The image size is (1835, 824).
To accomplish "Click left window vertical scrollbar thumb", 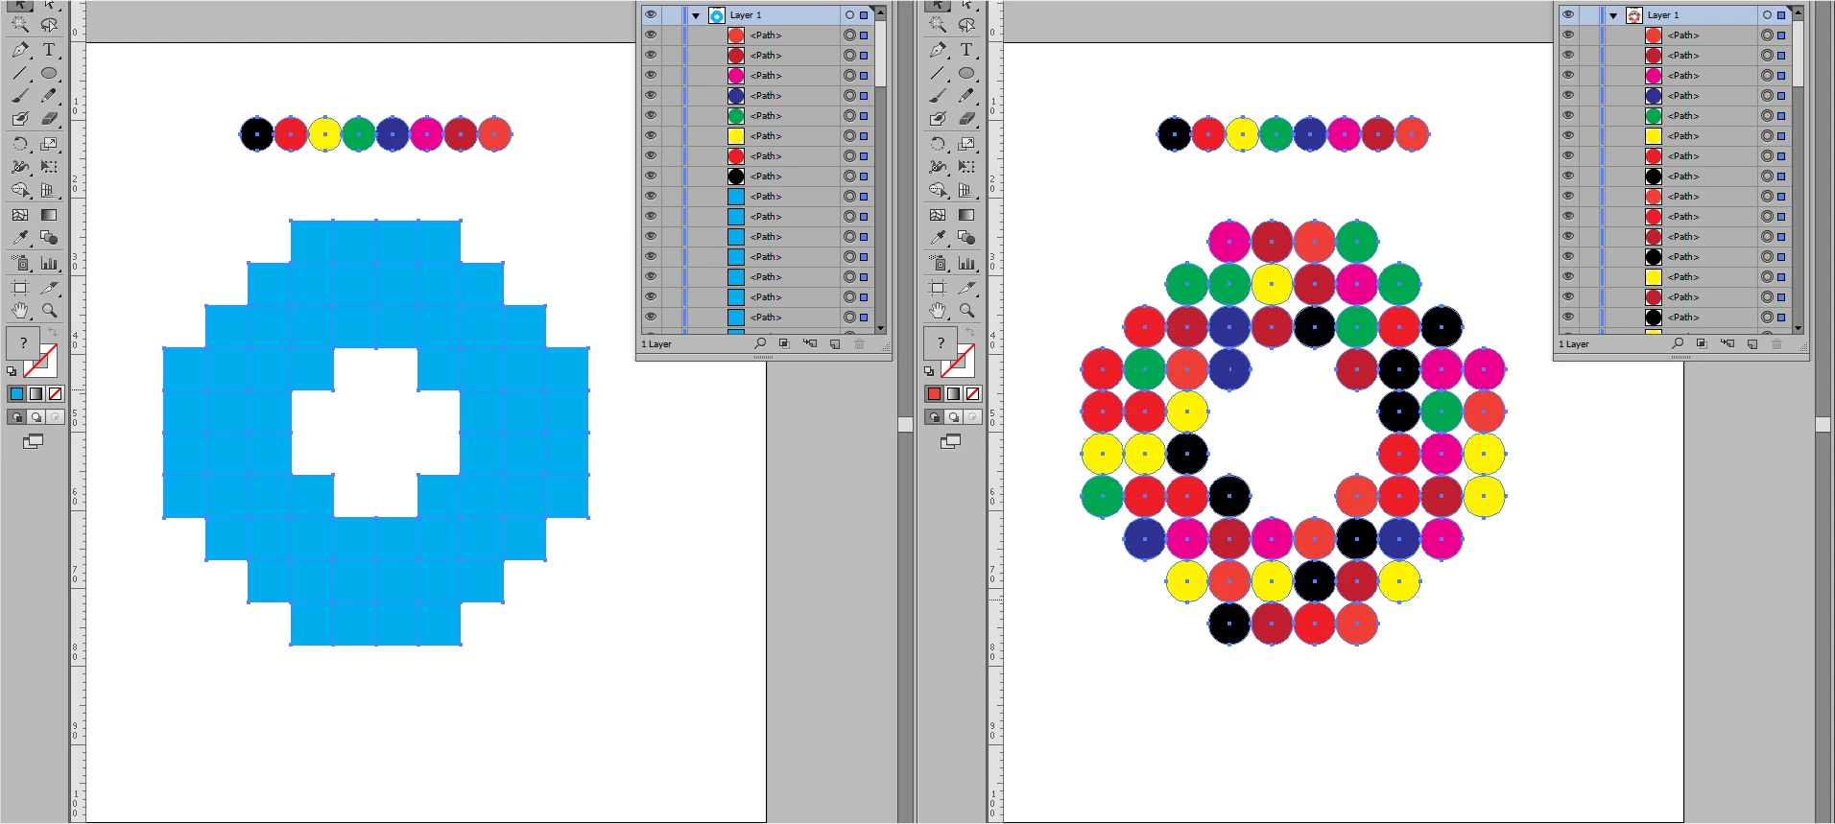I will click(x=905, y=424).
